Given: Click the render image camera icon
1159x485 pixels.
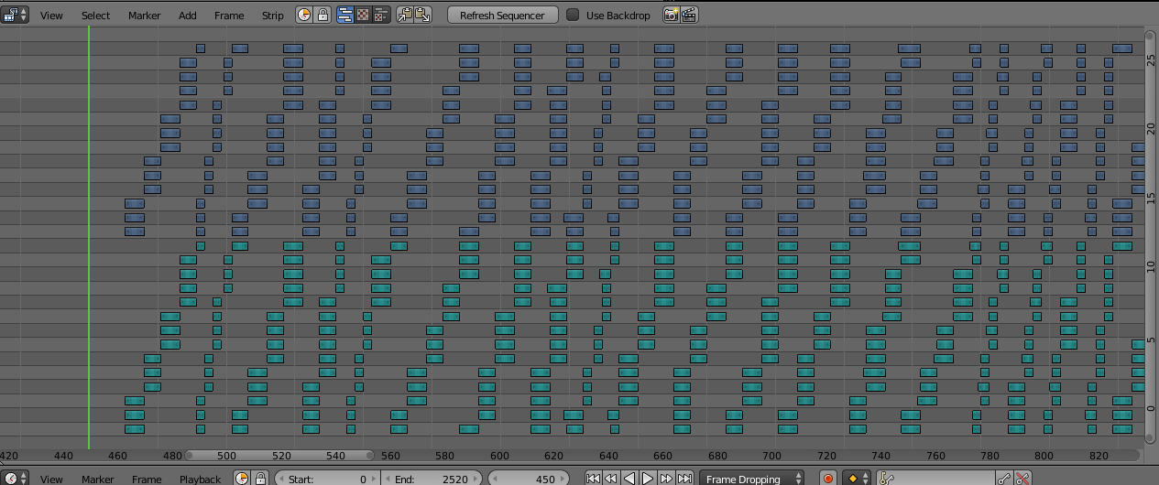Looking at the screenshot, I should tap(671, 15).
